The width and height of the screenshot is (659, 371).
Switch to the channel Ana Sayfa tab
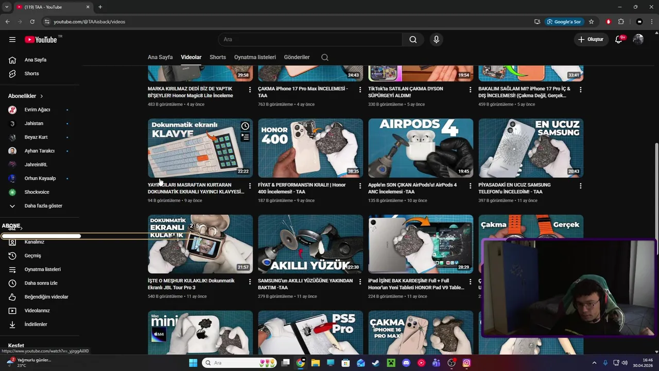coord(160,57)
